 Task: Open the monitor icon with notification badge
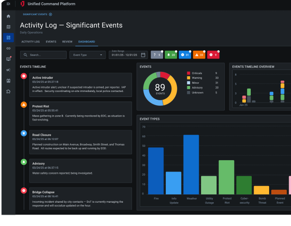[x=8, y=59]
